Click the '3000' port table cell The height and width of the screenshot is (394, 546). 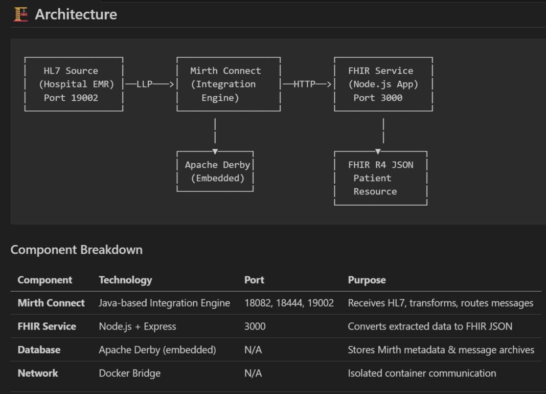(x=255, y=326)
